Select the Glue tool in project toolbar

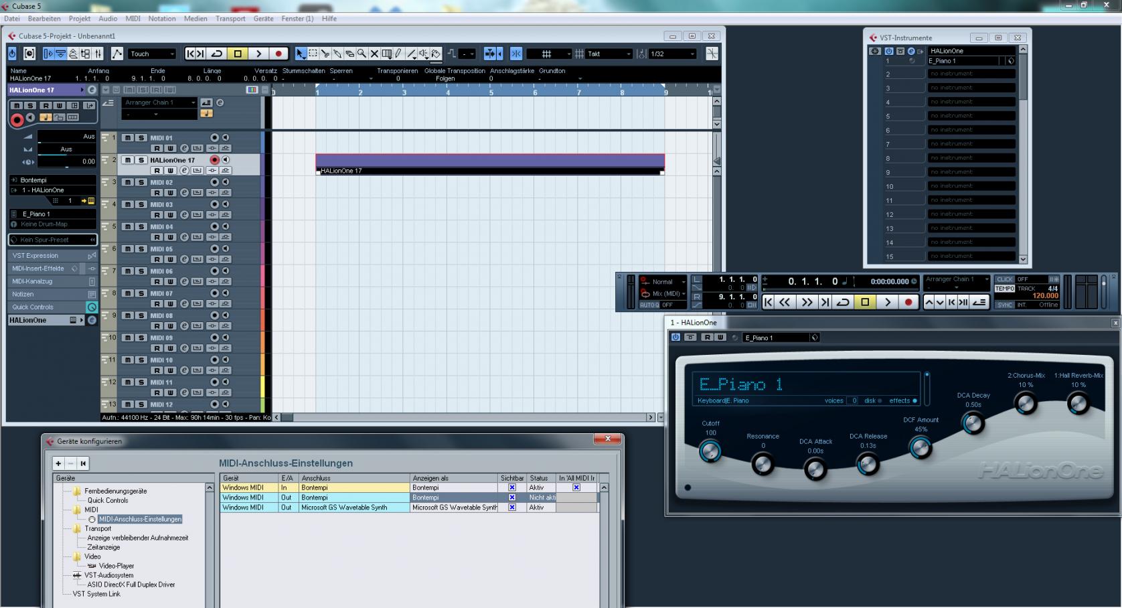coord(337,54)
